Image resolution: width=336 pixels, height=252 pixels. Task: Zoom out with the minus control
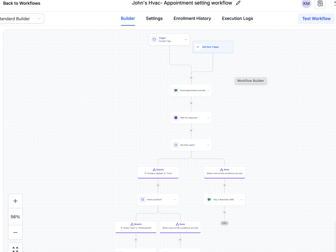[15, 233]
